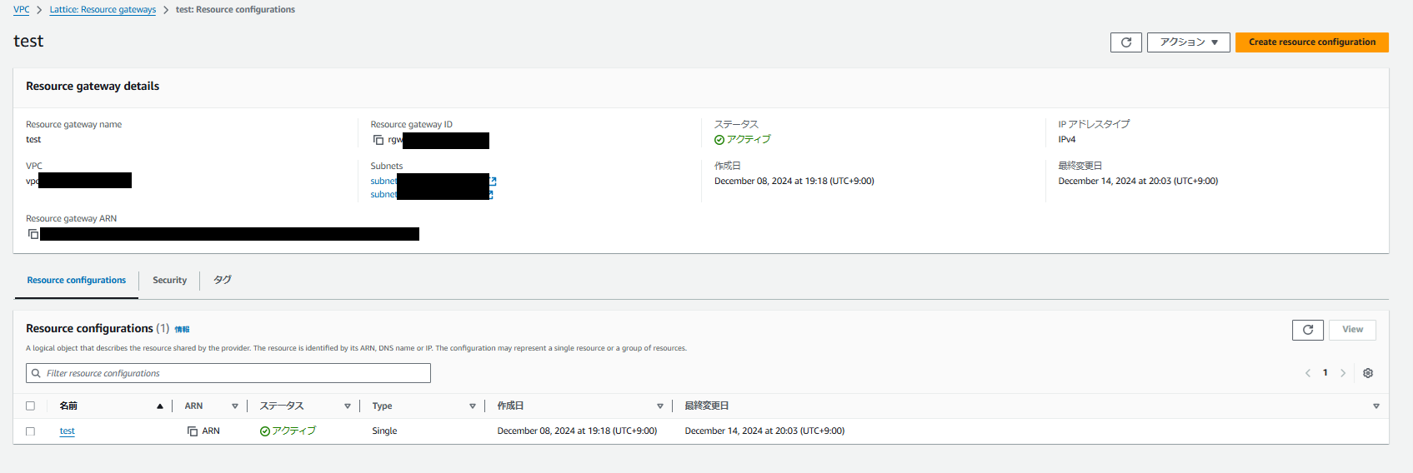Open Lattice: Resource gateways breadcrumb
This screenshot has width=1413, height=473.
click(x=103, y=10)
